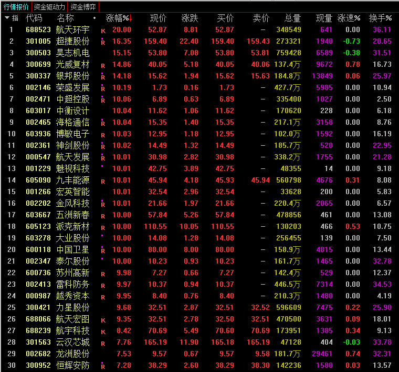Sort by the 现价 column header
Viewport: 399px width, 372px height.
tap(158, 18)
